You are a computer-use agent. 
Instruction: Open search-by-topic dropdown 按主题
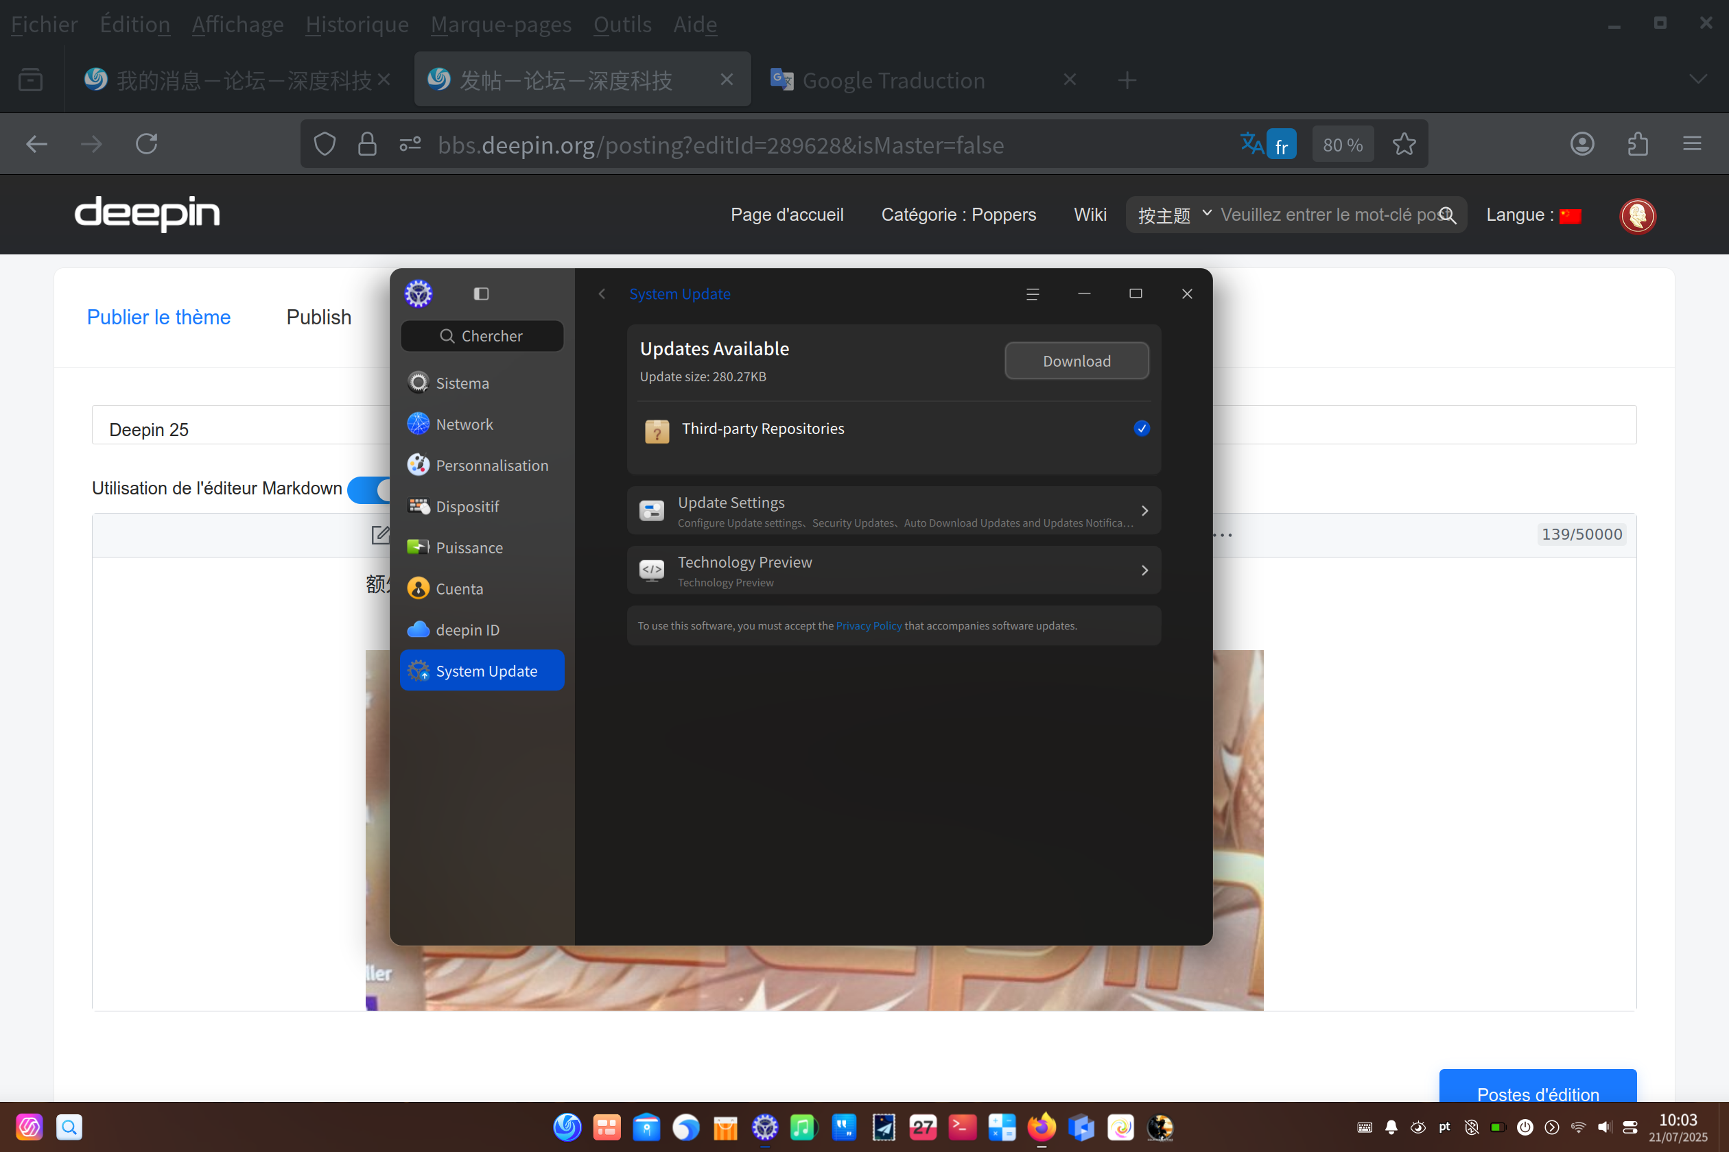point(1174,215)
